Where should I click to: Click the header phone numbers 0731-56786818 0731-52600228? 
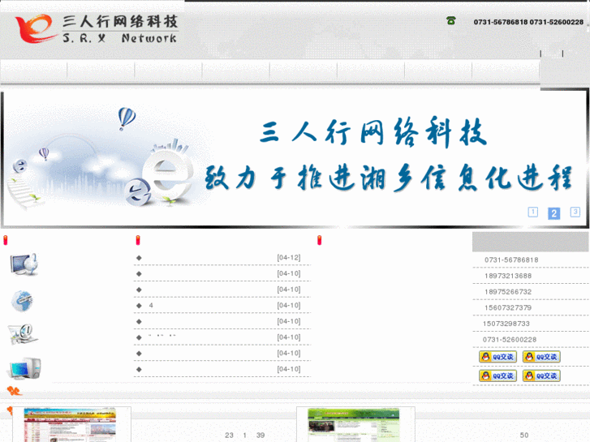click(x=528, y=22)
